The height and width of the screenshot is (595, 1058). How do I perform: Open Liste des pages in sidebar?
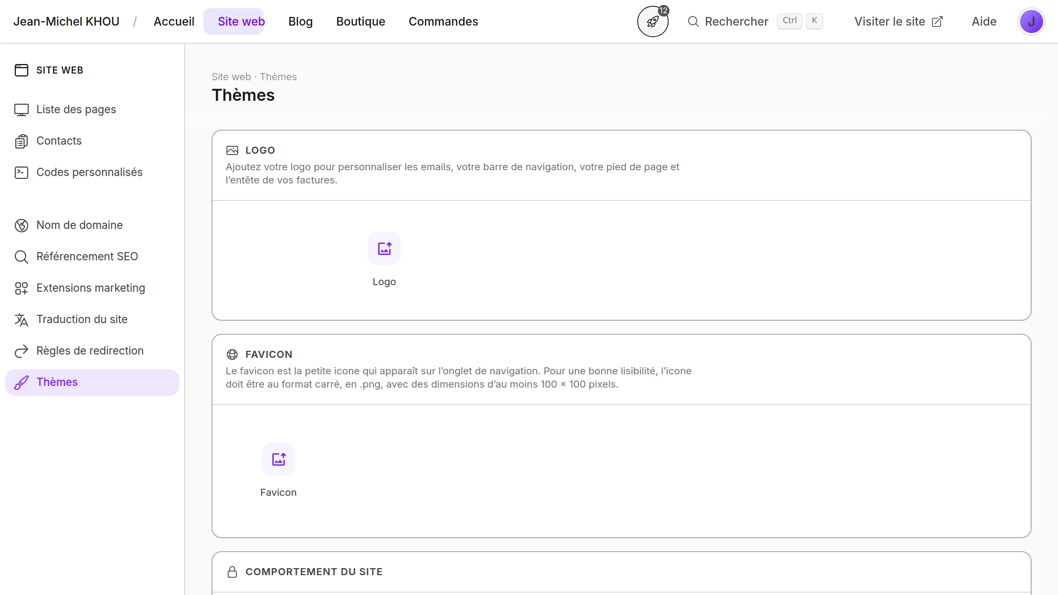(x=76, y=109)
